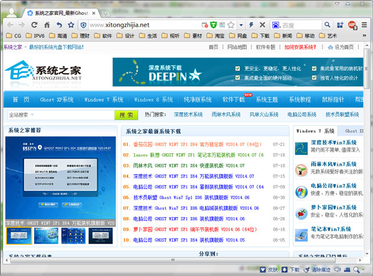
Task: Open the 淘宝 bookmark folder
Action: coord(216,36)
